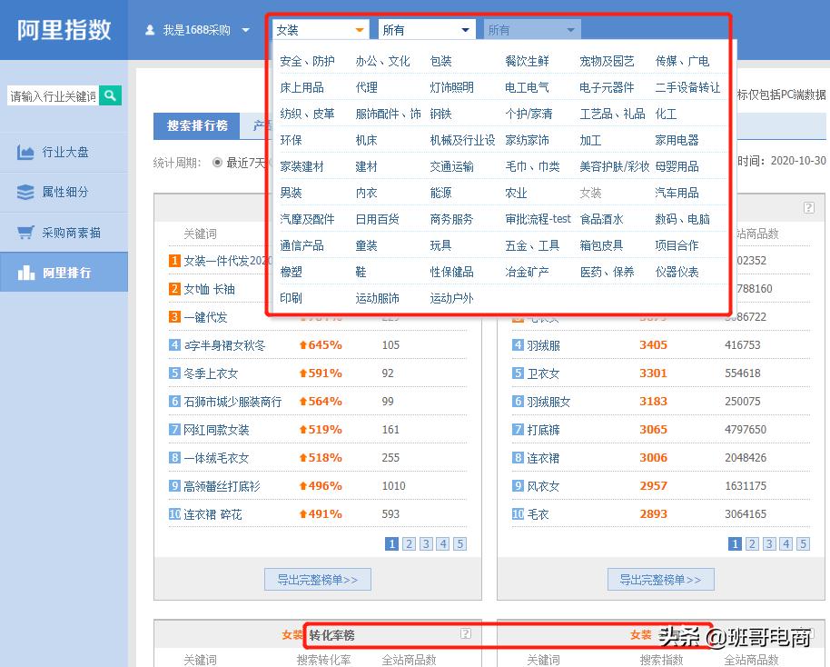The height and width of the screenshot is (667, 830).
Task: Click the user avatar icon beside 我是1688采购
Action: [151, 28]
